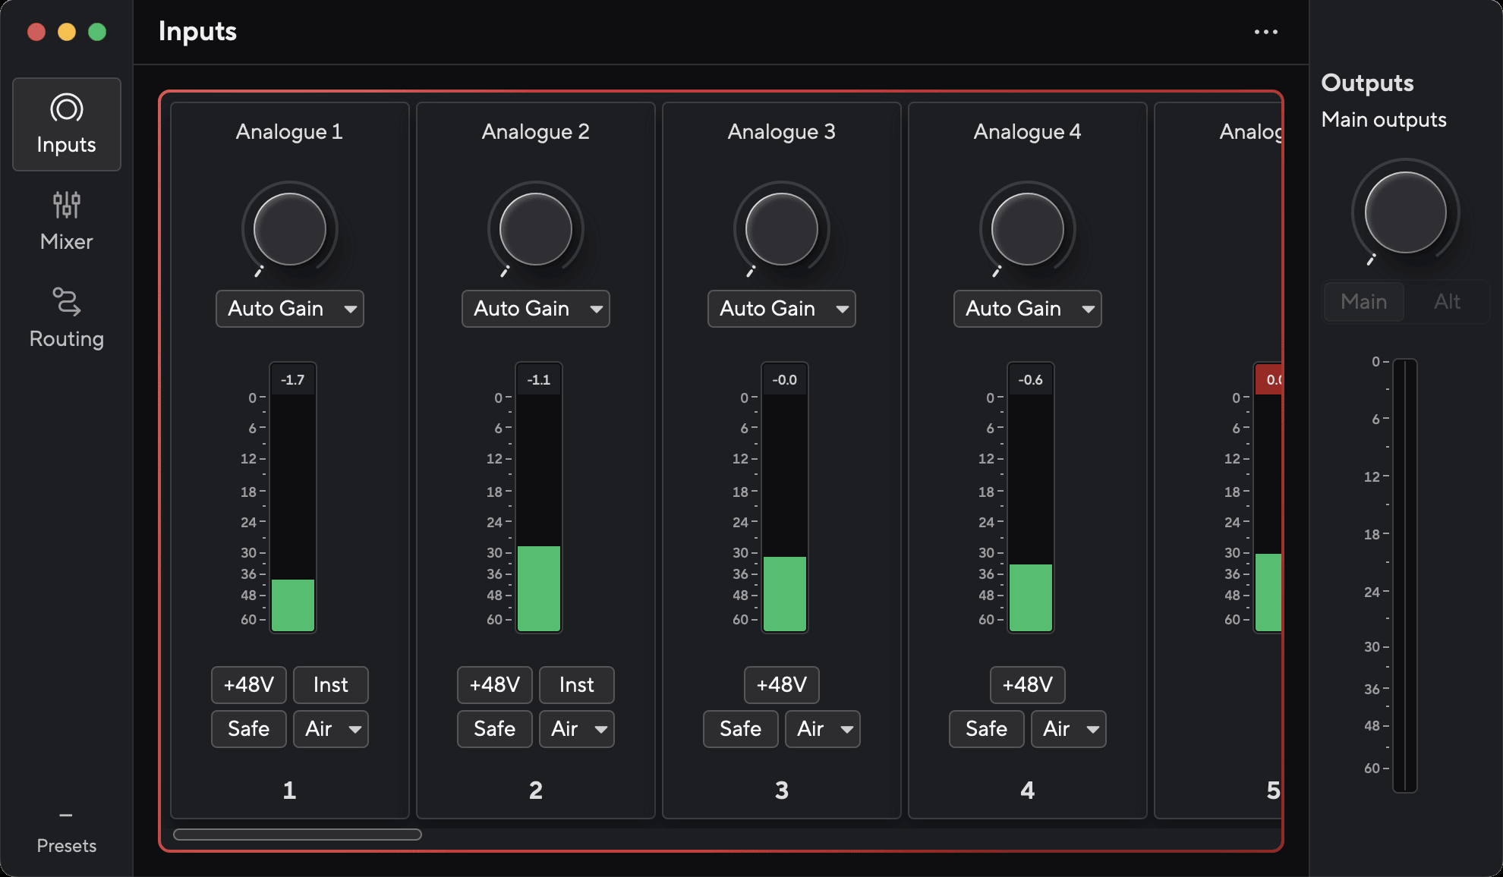Open the Air mode dropdown arrow on Analogue 1

pos(354,729)
